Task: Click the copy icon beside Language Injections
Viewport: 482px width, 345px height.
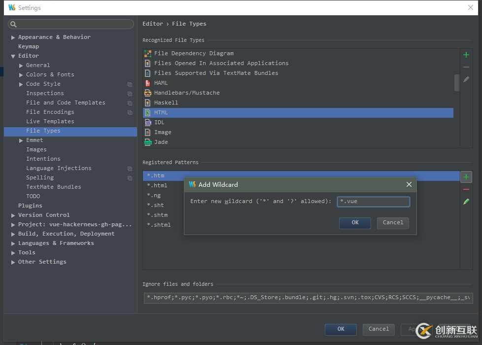Action: pyautogui.click(x=130, y=169)
